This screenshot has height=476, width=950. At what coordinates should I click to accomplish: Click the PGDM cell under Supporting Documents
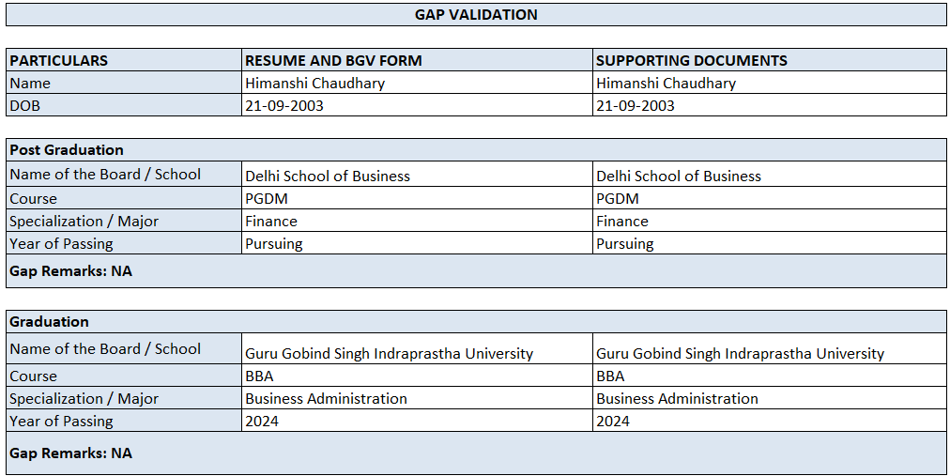tap(618, 199)
